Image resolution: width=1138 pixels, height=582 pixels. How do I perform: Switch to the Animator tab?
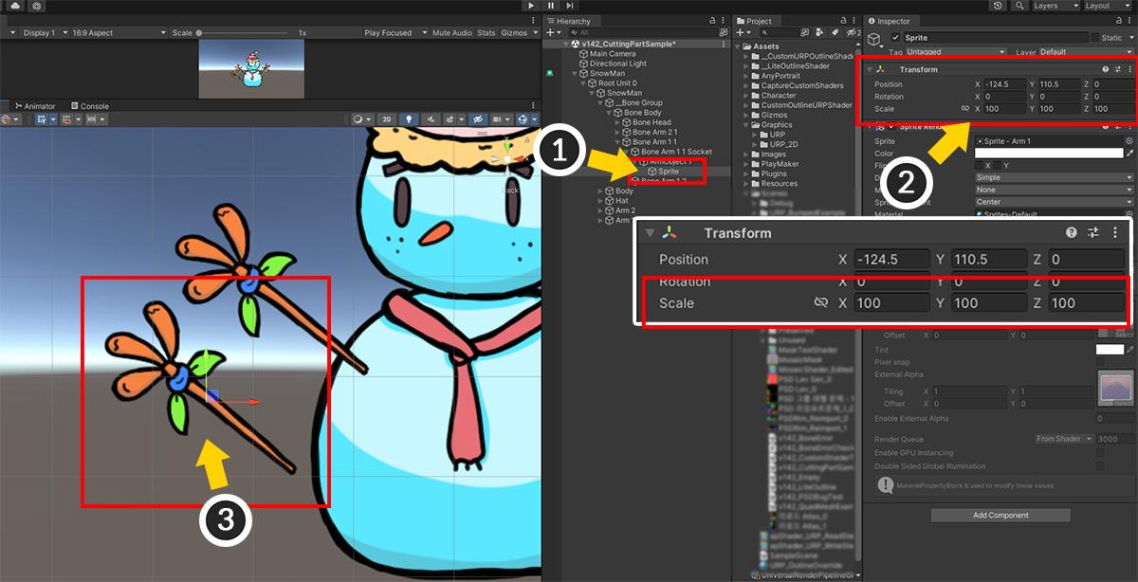(34, 106)
